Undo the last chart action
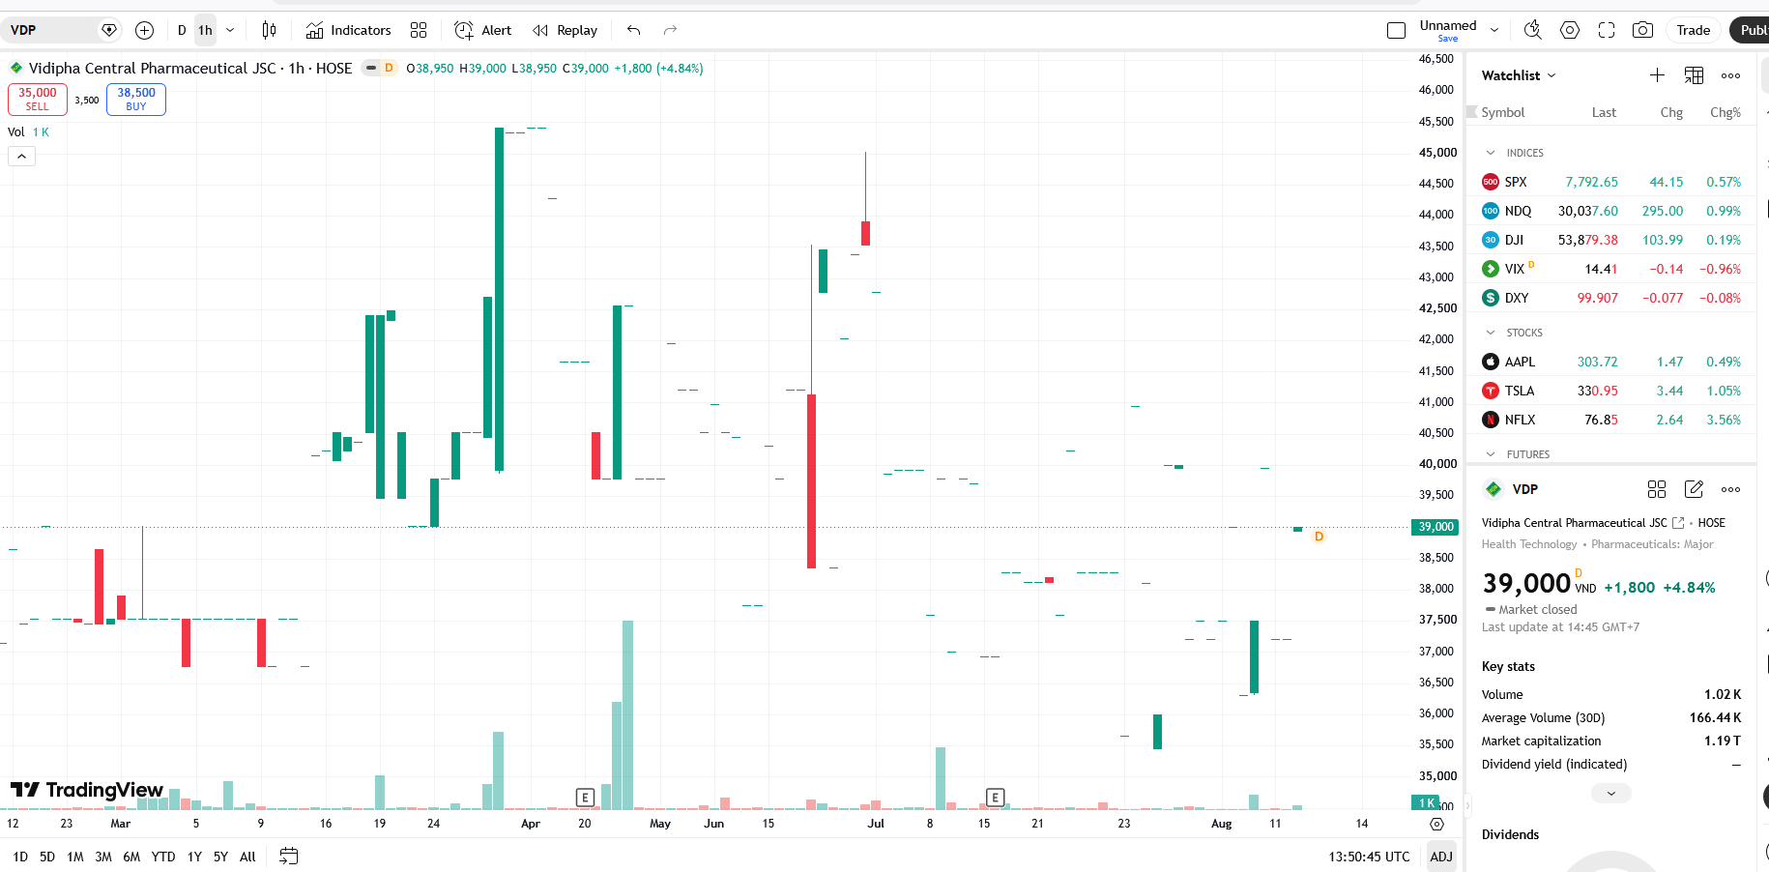Image resolution: width=1769 pixels, height=872 pixels. [x=634, y=30]
